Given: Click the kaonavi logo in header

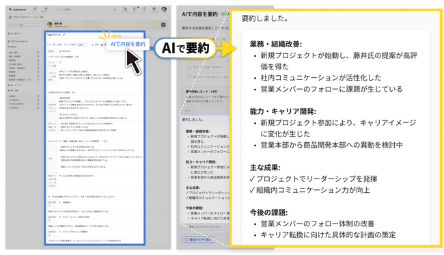Looking at the screenshot, I should (x=18, y=10).
